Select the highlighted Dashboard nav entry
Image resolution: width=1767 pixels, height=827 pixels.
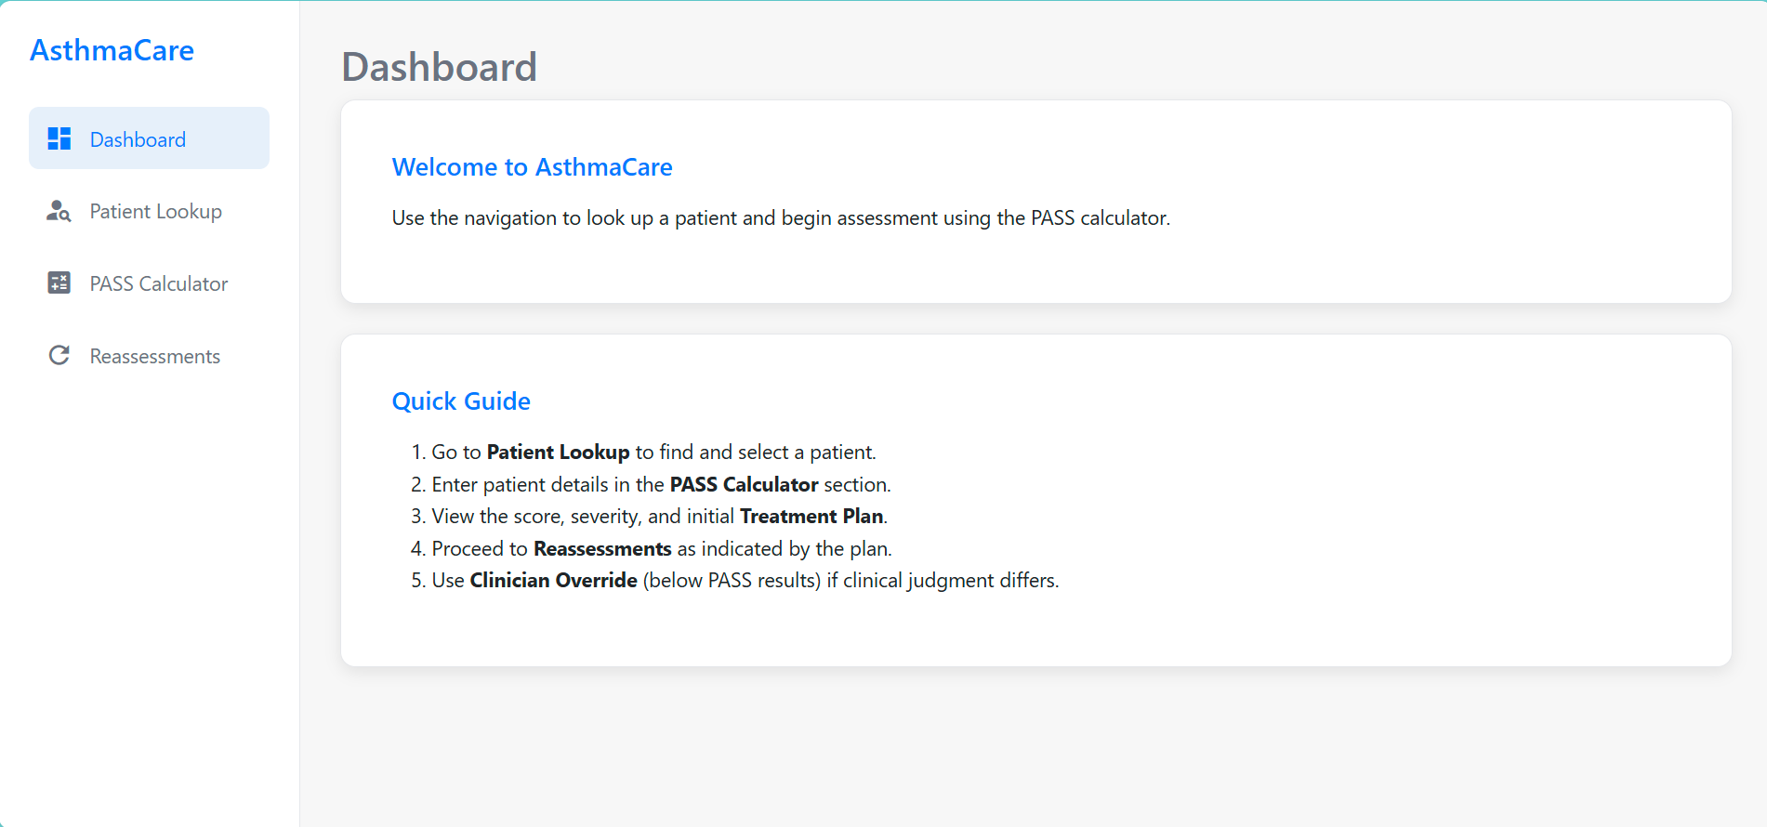pyautogui.click(x=138, y=138)
